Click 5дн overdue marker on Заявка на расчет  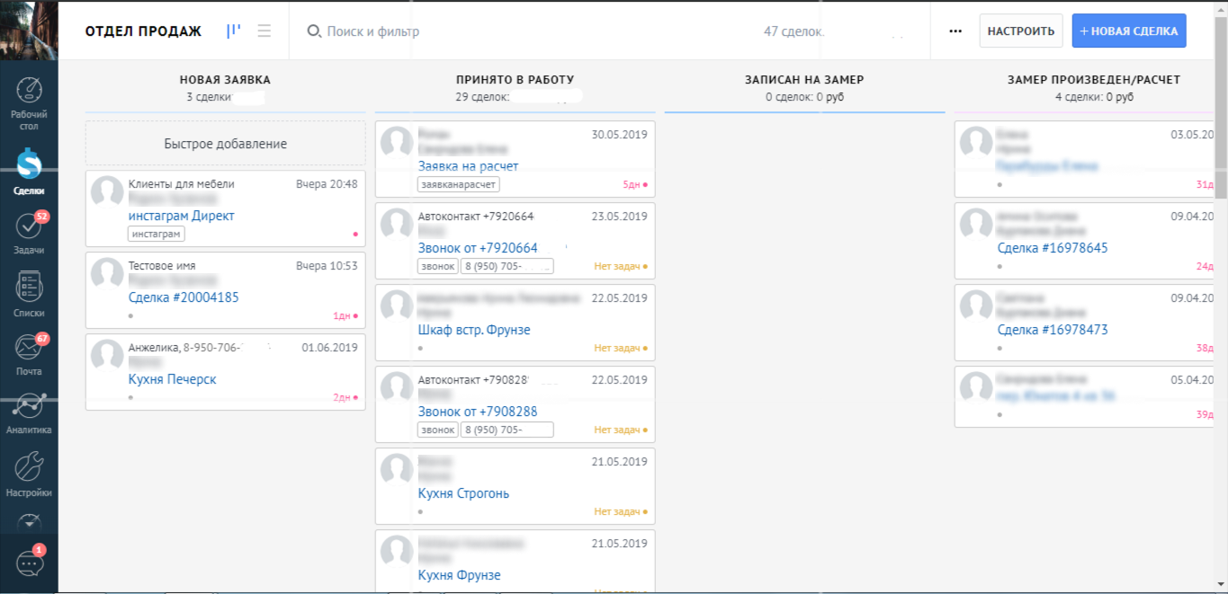tap(635, 184)
